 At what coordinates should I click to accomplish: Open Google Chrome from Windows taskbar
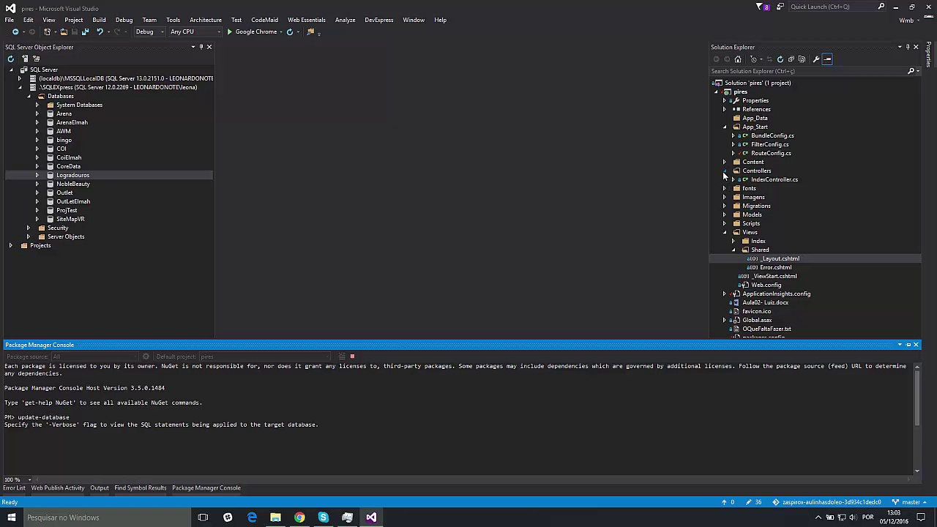click(x=299, y=517)
